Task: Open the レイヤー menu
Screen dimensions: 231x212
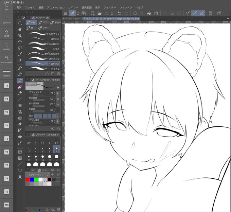Action: tap(73, 7)
